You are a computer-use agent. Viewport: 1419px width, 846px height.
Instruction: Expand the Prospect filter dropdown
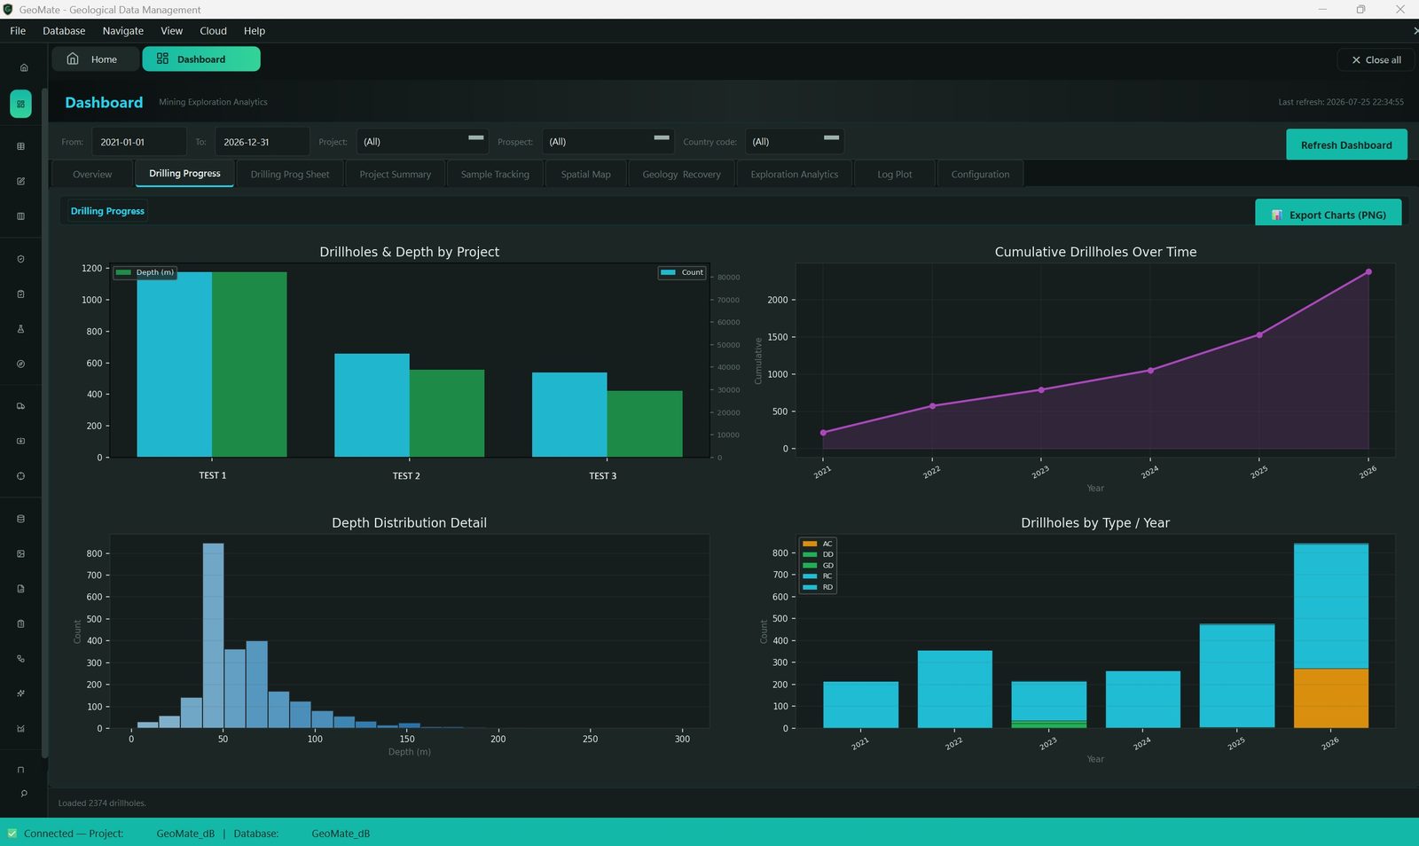click(x=608, y=142)
